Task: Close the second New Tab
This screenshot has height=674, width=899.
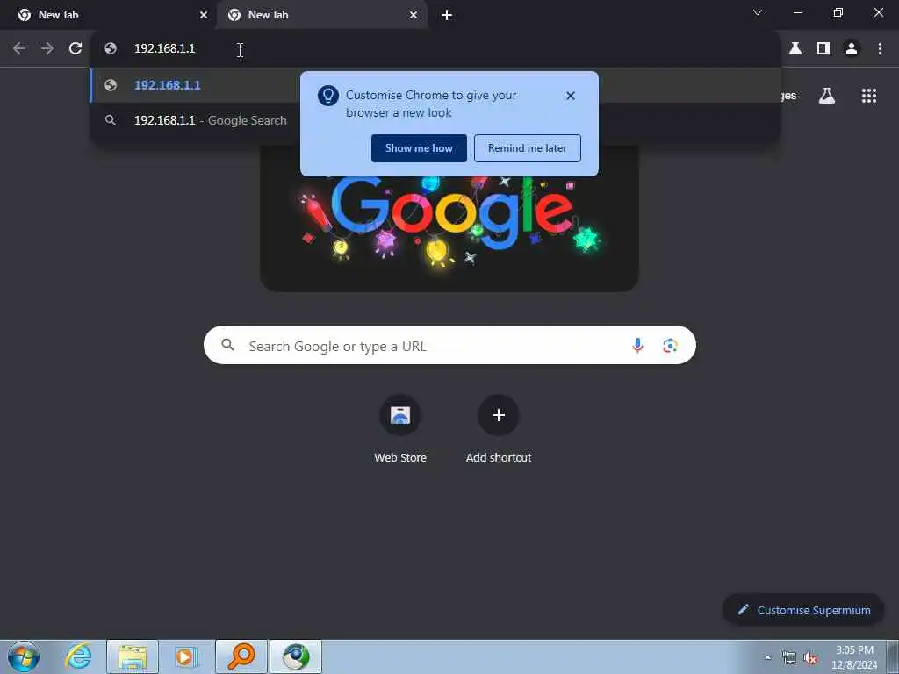Action: click(414, 15)
